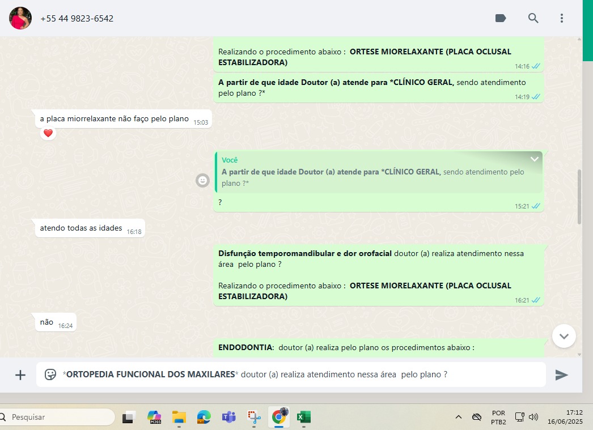Open Task View on the taskbar

coord(128,417)
